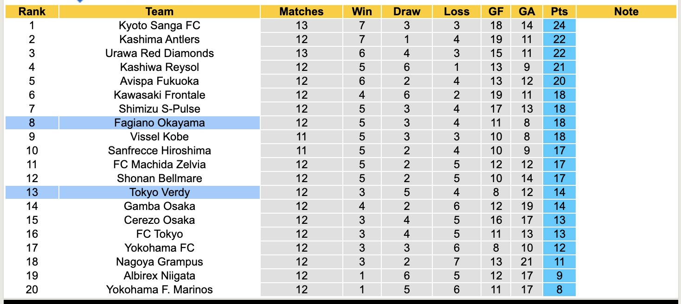Select the Pts column header
This screenshot has height=304, width=681.
pyautogui.click(x=559, y=12)
